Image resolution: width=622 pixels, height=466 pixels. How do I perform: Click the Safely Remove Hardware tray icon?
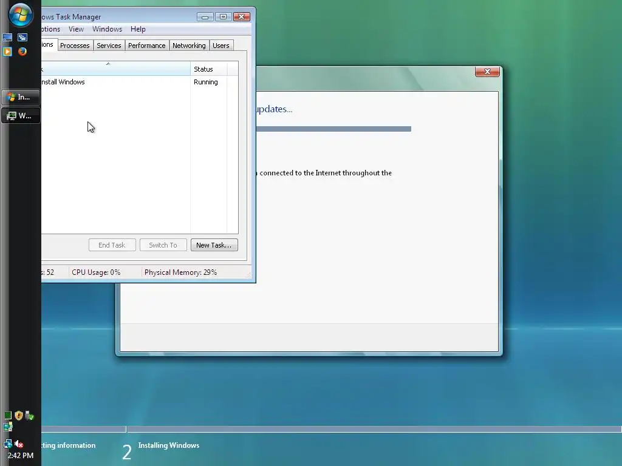(x=29, y=416)
